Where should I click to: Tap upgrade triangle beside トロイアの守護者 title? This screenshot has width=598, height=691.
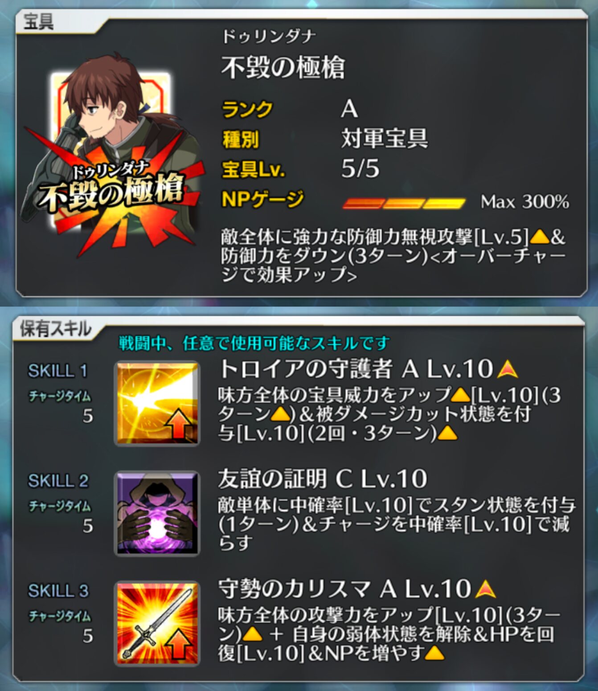507,369
